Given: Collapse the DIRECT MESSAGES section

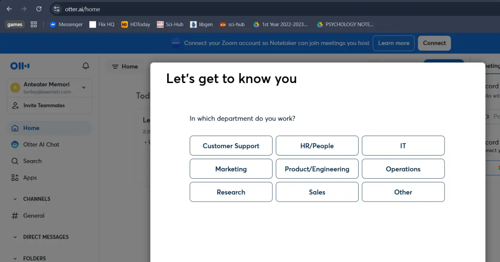Looking at the screenshot, I should (15, 237).
